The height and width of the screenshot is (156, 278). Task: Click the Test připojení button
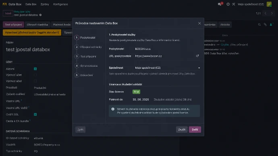(x=13, y=25)
